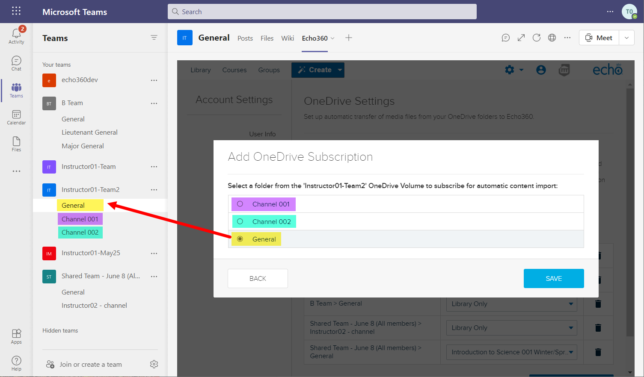Open manage teams settings gear
Image resolution: width=644 pixels, height=377 pixels.
pyautogui.click(x=154, y=364)
